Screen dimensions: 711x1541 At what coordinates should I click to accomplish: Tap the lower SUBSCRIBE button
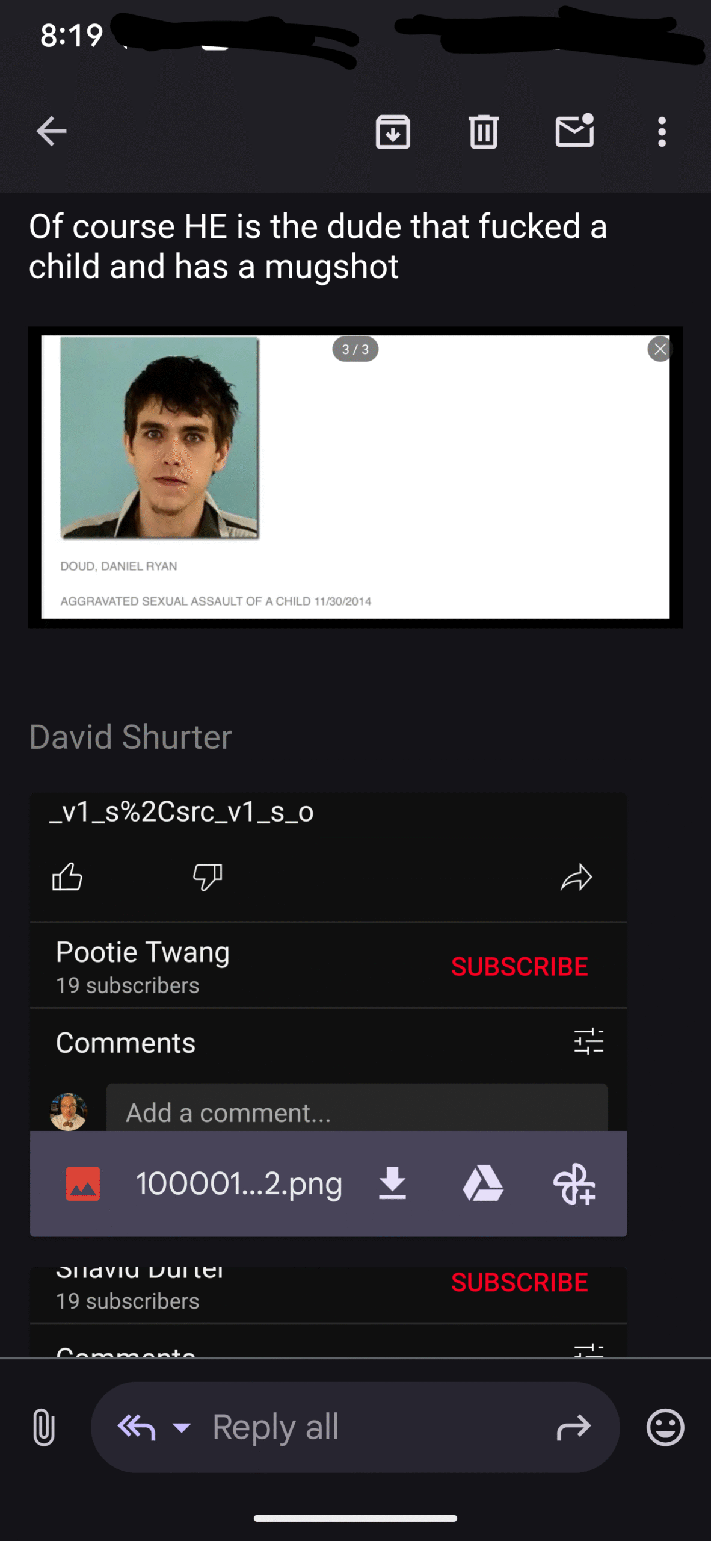click(x=520, y=1282)
